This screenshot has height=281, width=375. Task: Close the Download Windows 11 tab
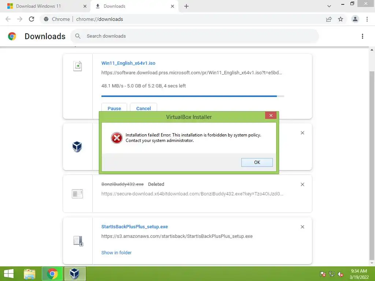[x=85, y=6]
